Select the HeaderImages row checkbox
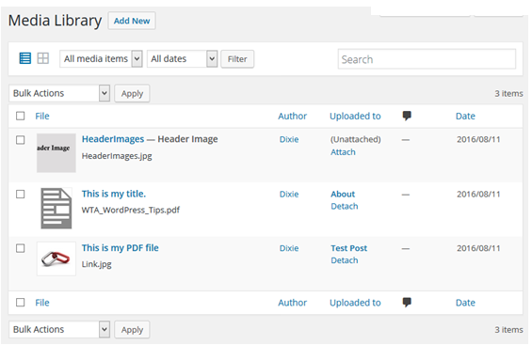This screenshot has width=532, height=345. tap(21, 140)
